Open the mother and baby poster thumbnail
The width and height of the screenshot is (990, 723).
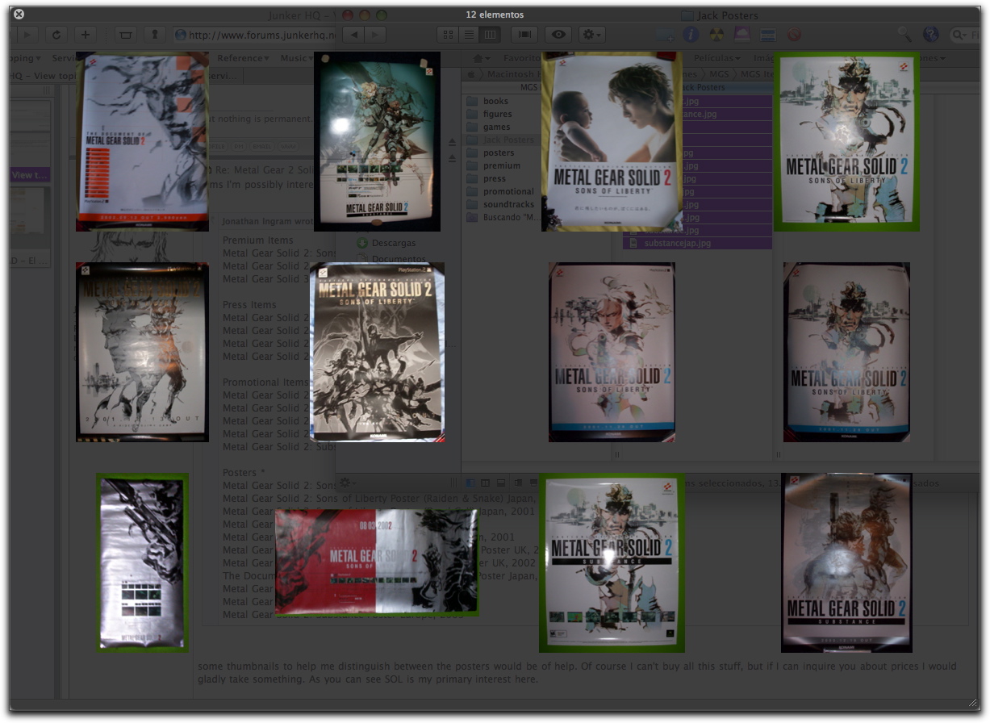click(612, 142)
